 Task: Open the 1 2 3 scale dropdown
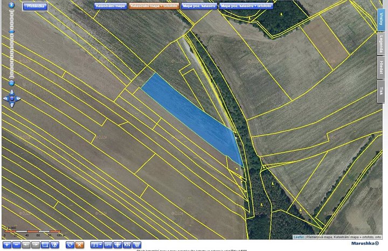click(x=96, y=245)
